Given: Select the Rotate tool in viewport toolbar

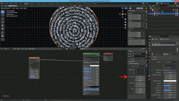Looking at the screenshot, I should pyautogui.click(x=3, y=22).
